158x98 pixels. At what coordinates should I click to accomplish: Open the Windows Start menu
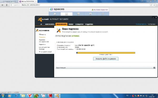click(x=3, y=96)
